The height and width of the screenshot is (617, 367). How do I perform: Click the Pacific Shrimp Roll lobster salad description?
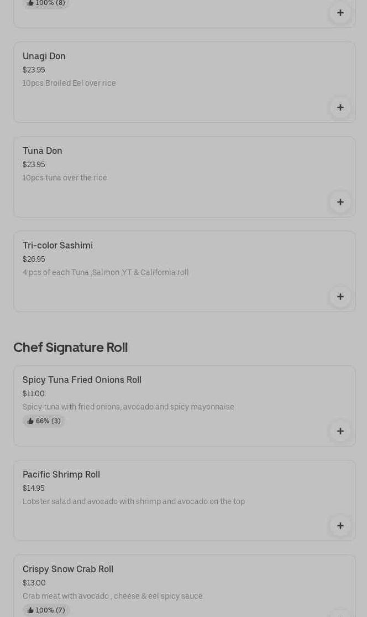(x=134, y=501)
